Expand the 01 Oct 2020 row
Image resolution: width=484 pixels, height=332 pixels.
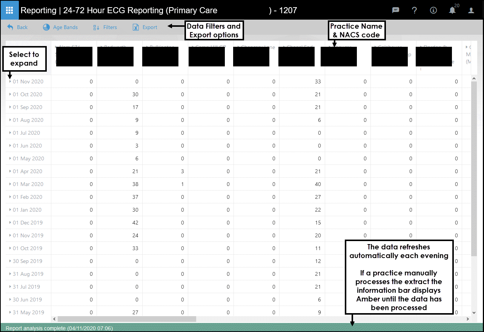[x=10, y=94]
